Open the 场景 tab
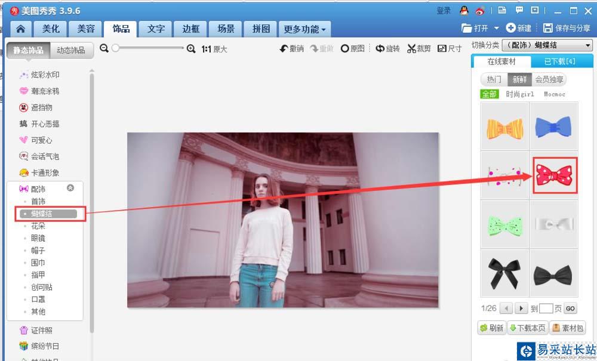This screenshot has height=361, width=597. click(226, 29)
